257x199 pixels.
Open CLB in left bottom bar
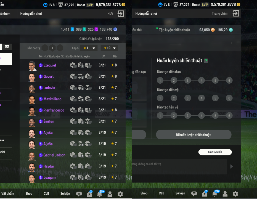coord(46,193)
